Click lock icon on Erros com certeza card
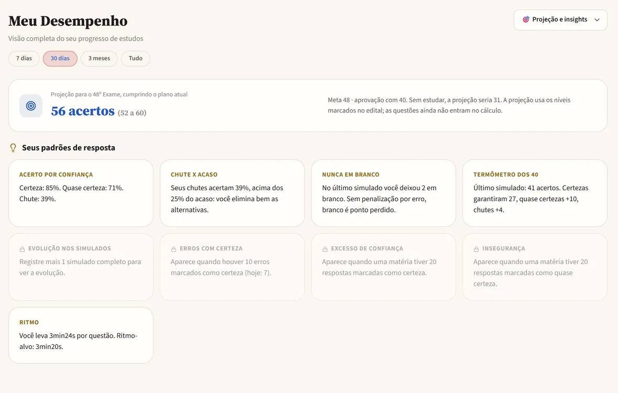Viewport: 618px width, 393px height. [173, 249]
